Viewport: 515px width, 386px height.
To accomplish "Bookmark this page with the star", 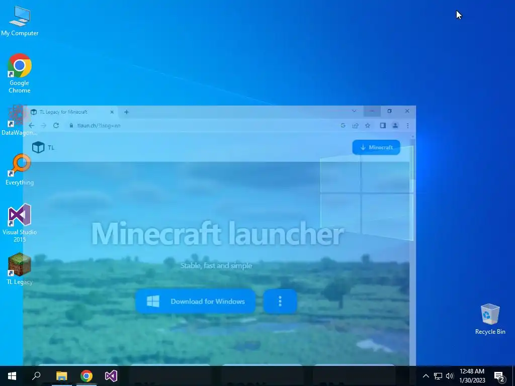I will click(x=368, y=125).
